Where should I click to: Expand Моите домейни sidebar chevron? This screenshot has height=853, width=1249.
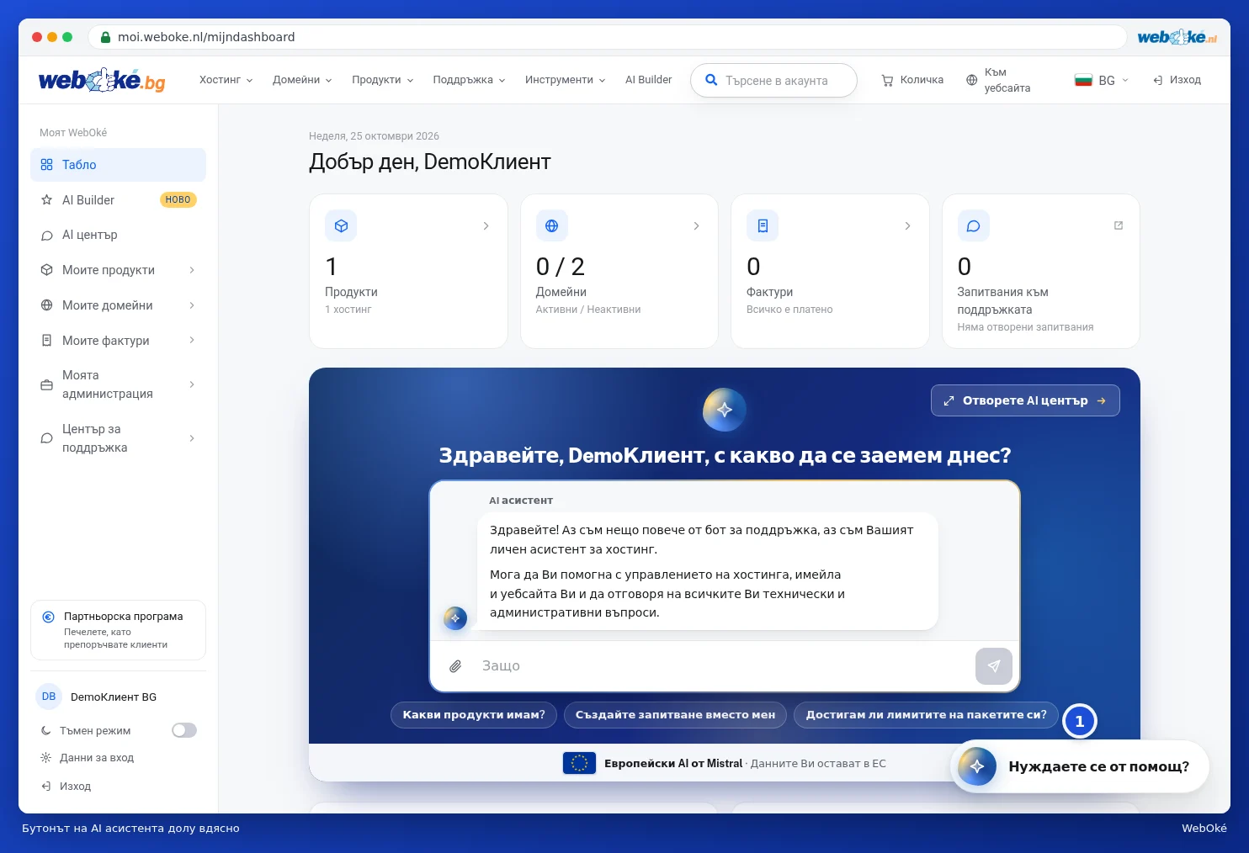(192, 305)
